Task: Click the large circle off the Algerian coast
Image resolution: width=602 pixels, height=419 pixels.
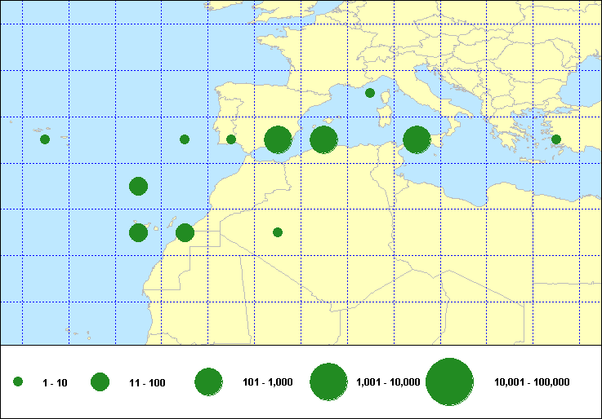Action: 324,140
